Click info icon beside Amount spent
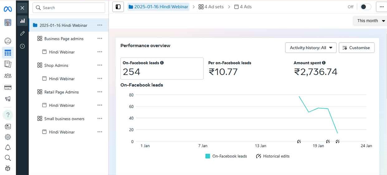The width and height of the screenshot is (387, 175). click(x=324, y=63)
